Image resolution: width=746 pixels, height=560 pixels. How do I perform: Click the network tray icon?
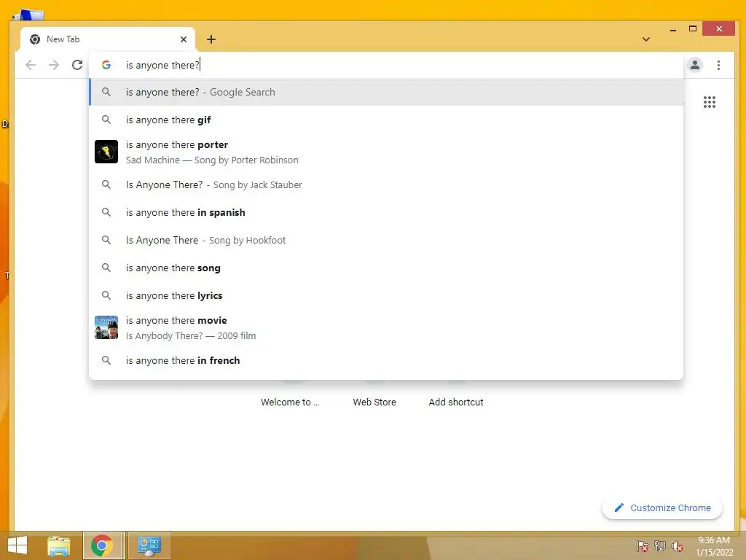660,546
